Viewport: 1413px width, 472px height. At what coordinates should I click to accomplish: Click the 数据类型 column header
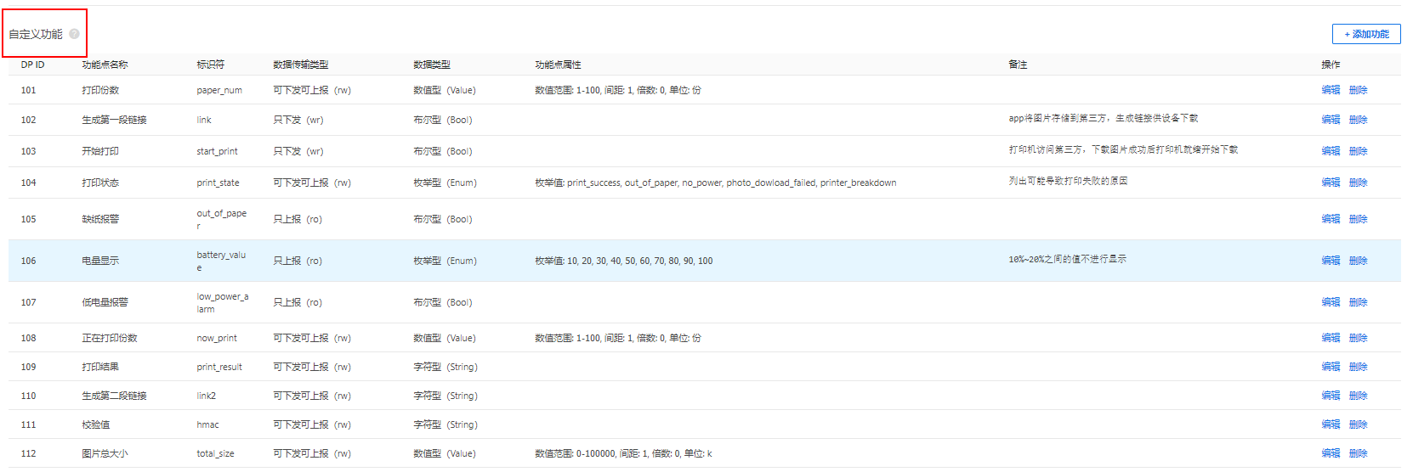point(432,65)
